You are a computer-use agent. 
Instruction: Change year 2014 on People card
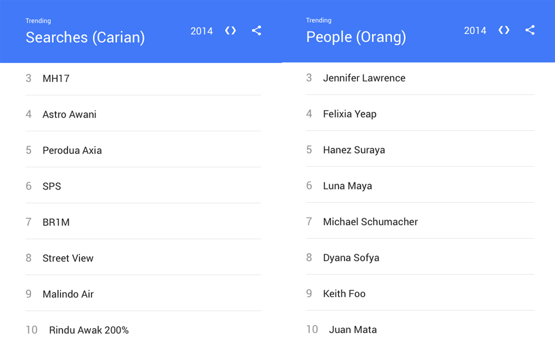475,30
